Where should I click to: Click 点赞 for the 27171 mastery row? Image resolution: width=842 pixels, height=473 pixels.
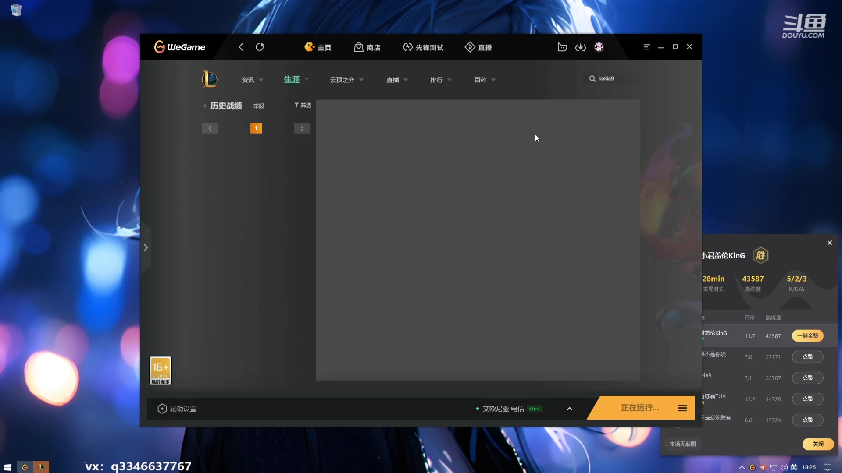tap(808, 357)
